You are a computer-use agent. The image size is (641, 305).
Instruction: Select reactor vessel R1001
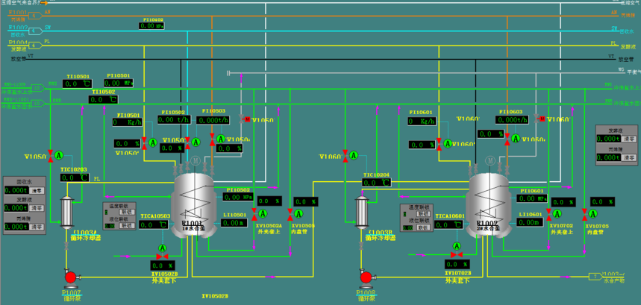click(x=193, y=206)
